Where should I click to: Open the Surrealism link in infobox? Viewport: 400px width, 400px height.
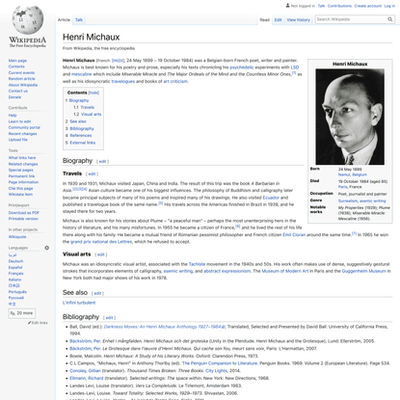point(348,200)
